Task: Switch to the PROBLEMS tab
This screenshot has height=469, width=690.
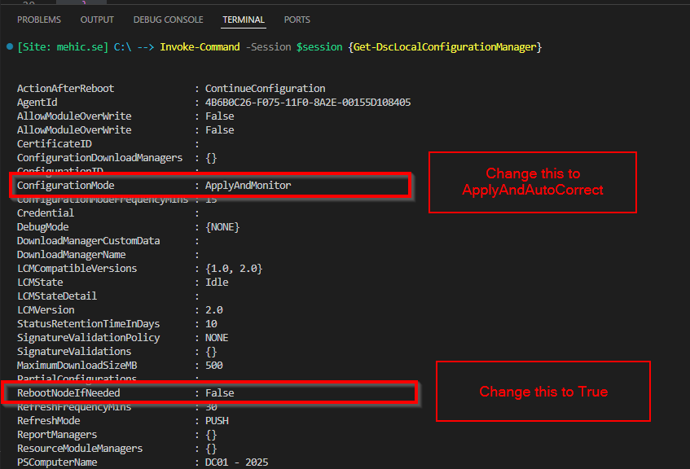Action: pos(39,20)
